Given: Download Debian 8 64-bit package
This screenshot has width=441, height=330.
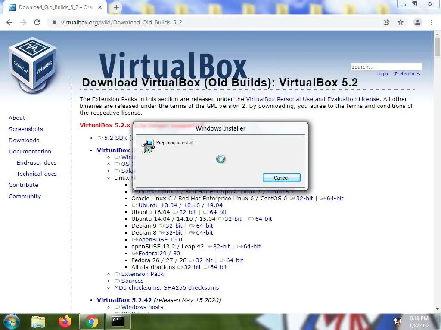Looking at the screenshot, I should point(205,233).
